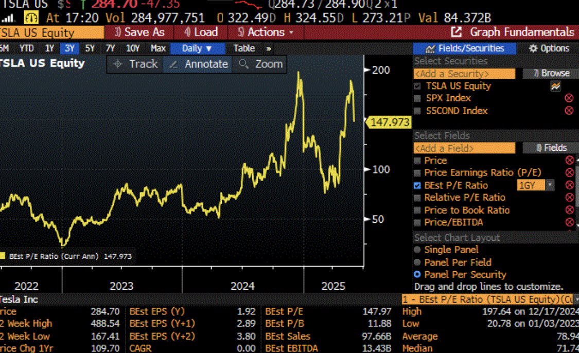Screen dimensions: 579x353
Task: Remove Price field with red X
Action: pos(569,160)
